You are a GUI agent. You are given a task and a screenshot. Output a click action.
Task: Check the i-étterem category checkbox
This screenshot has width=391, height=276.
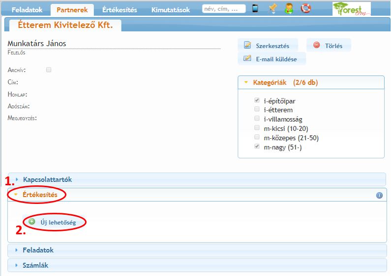click(x=257, y=109)
